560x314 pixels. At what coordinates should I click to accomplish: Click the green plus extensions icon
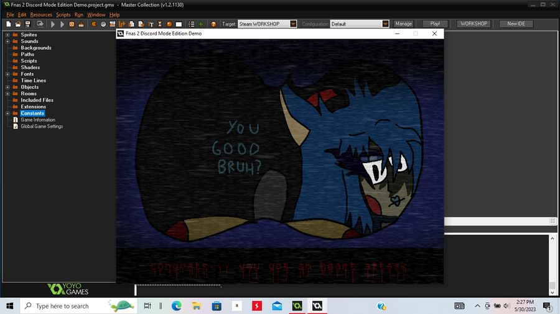[201, 24]
